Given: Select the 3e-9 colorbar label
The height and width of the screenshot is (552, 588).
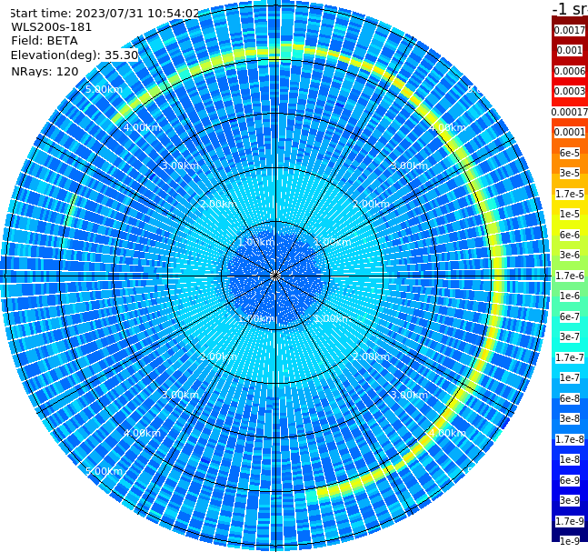Looking at the screenshot, I should [x=570, y=500].
